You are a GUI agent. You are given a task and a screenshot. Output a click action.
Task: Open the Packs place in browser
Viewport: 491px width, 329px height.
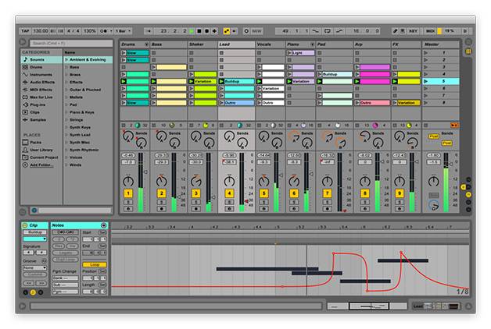(35, 143)
